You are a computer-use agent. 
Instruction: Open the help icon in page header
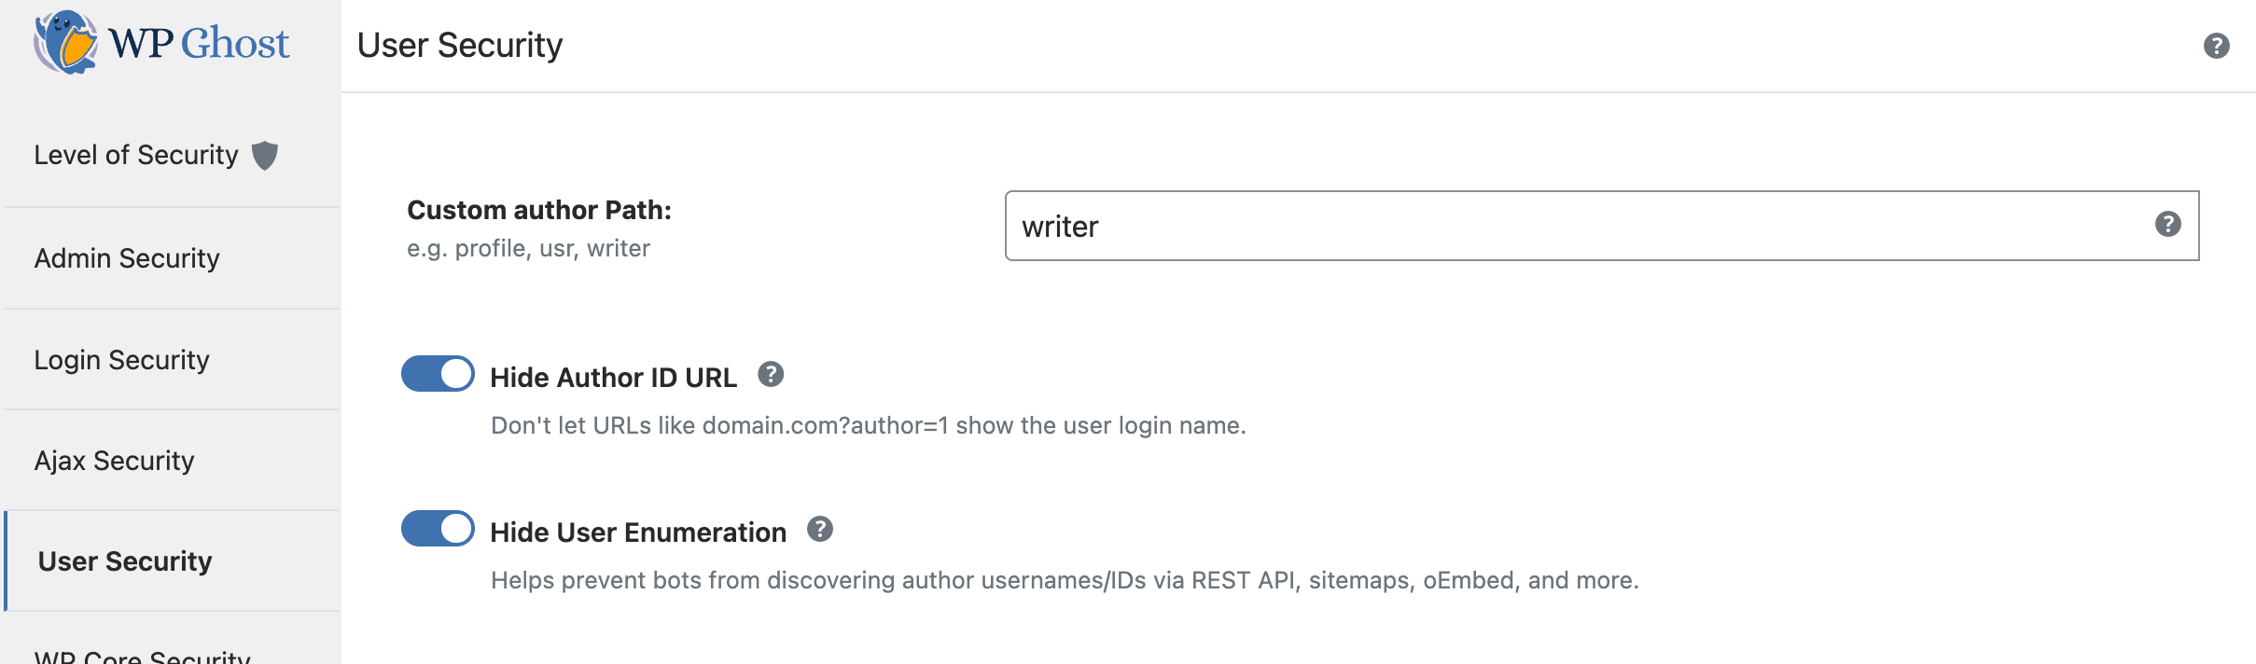2217,46
